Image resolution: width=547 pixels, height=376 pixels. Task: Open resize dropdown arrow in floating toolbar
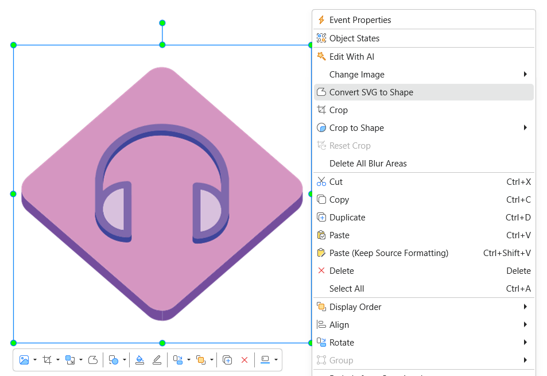click(x=81, y=360)
